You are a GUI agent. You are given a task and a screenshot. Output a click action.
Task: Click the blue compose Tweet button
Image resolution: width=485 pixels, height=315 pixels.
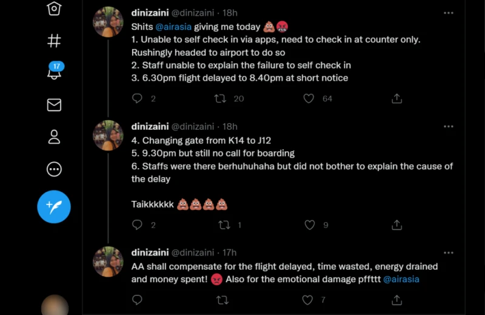click(x=54, y=207)
